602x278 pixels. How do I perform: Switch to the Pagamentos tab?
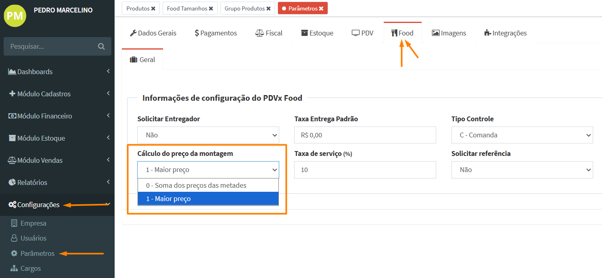coord(215,33)
